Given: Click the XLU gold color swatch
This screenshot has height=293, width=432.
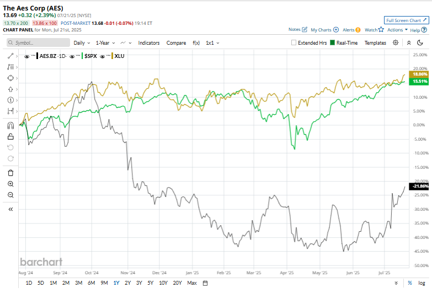Looking at the screenshot, I should [112, 56].
